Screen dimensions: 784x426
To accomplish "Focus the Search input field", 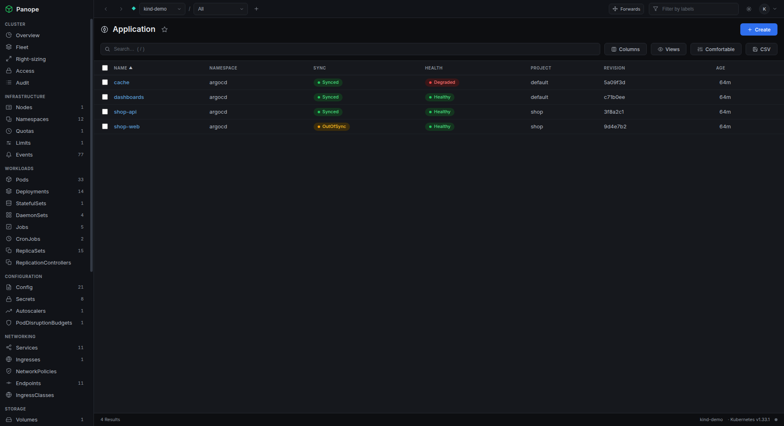I will coord(350,49).
